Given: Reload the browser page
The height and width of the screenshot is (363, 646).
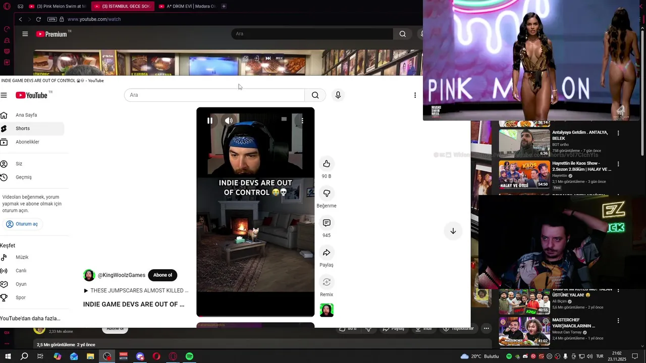Looking at the screenshot, I should click(38, 19).
